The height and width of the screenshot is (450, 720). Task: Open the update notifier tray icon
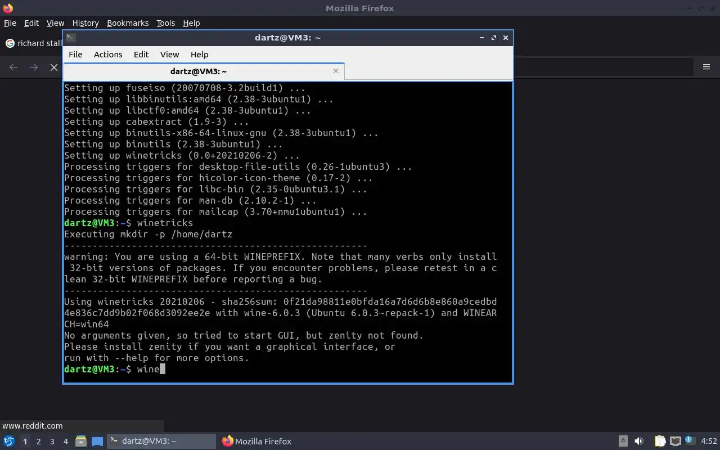(x=690, y=441)
